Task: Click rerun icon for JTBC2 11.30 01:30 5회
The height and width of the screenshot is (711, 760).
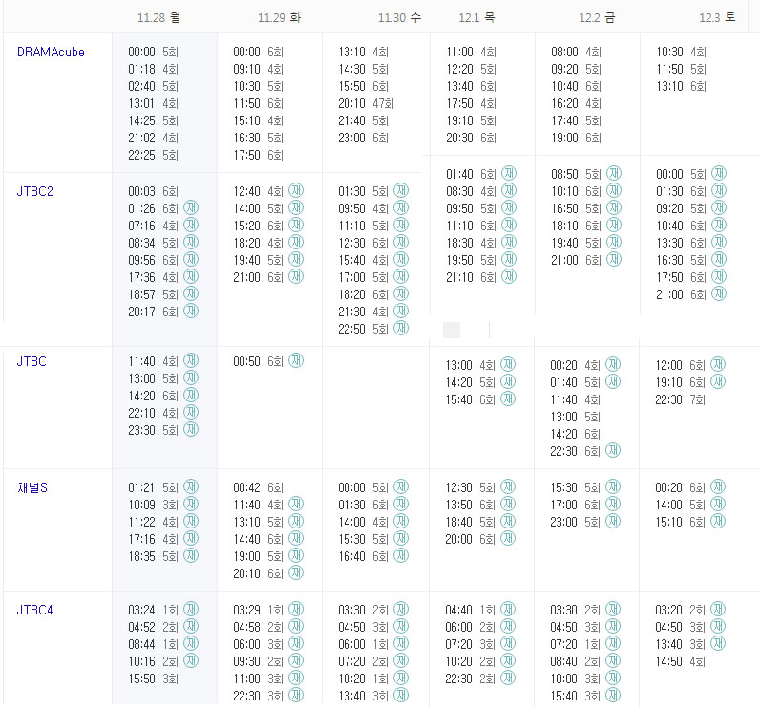Action: [401, 190]
